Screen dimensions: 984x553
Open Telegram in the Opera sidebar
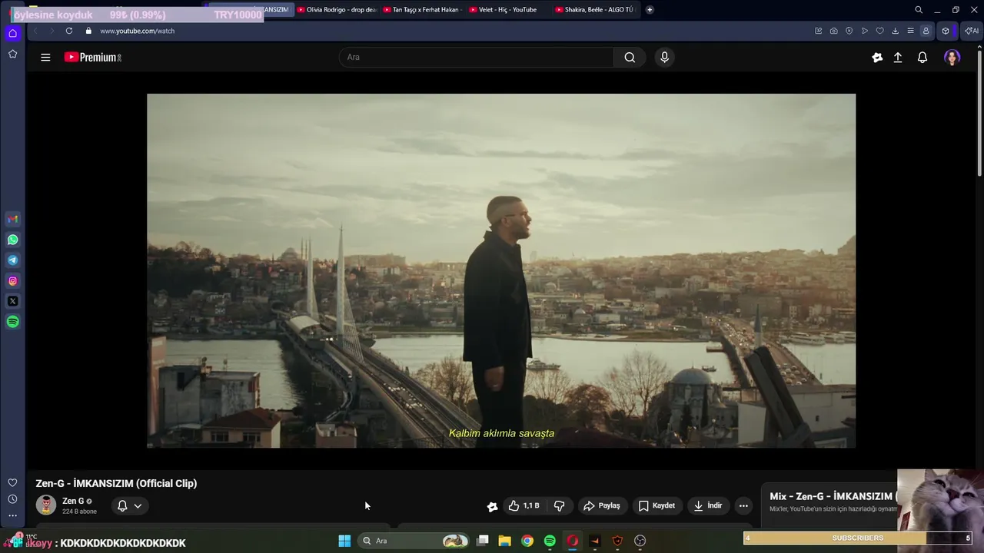(x=12, y=260)
